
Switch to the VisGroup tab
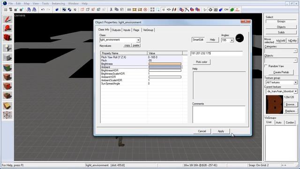coord(148,30)
